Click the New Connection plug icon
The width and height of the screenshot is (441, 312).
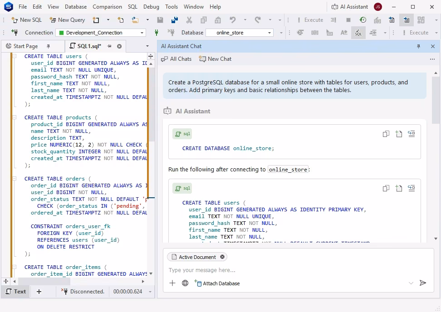pyautogui.click(x=15, y=32)
